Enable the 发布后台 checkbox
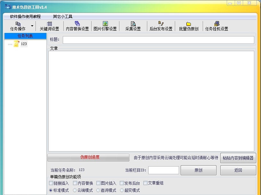 [122, 183]
